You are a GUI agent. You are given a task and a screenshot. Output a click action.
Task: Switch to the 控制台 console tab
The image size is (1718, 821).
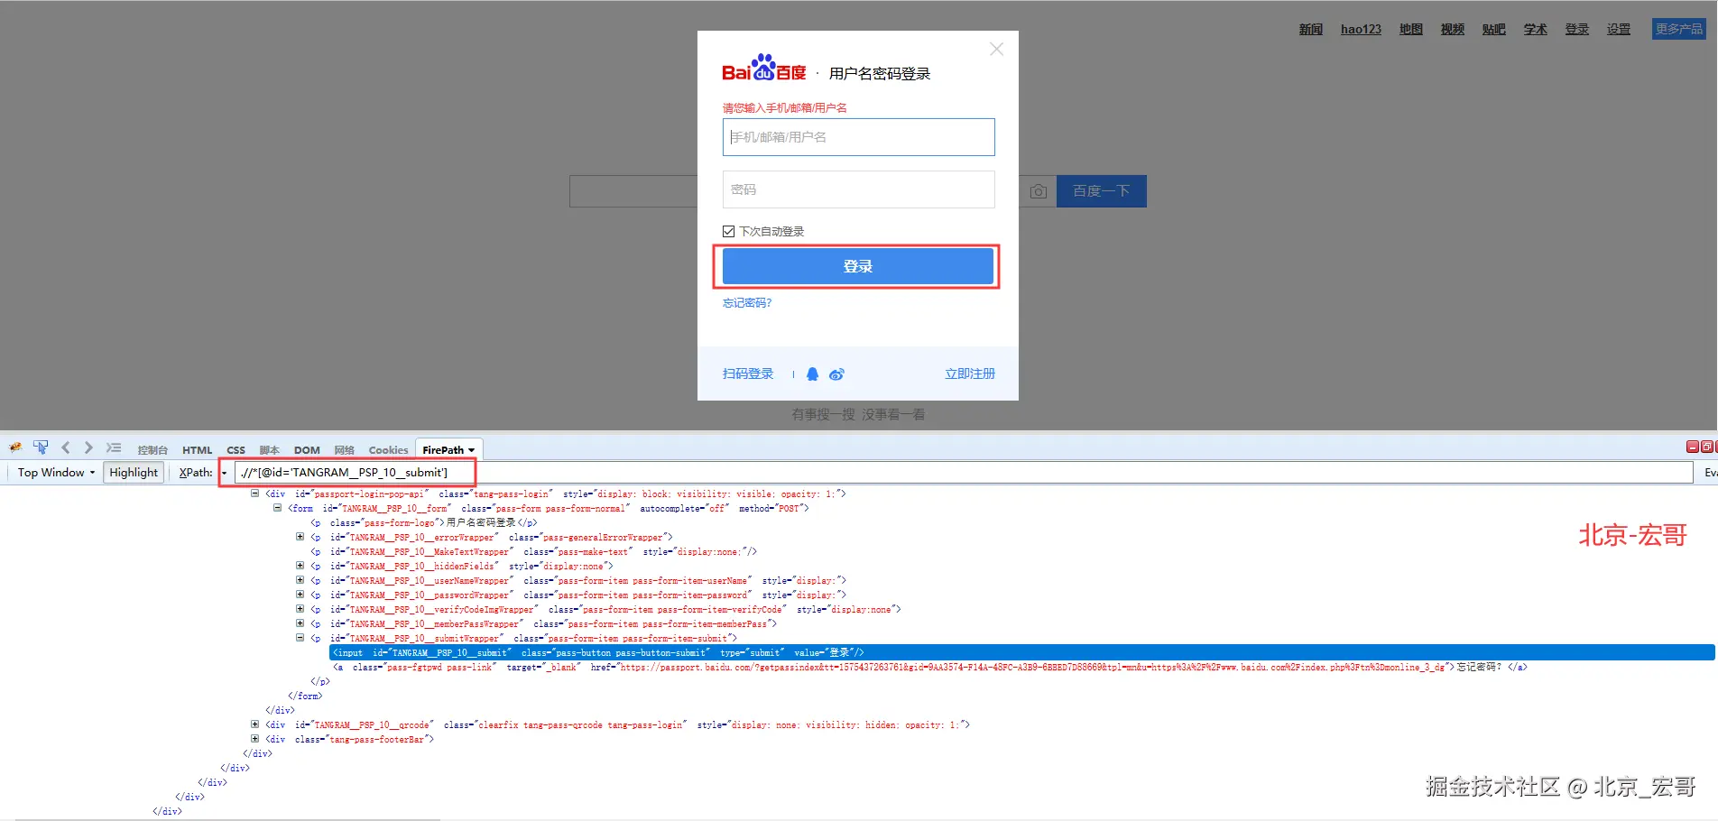[x=152, y=450]
